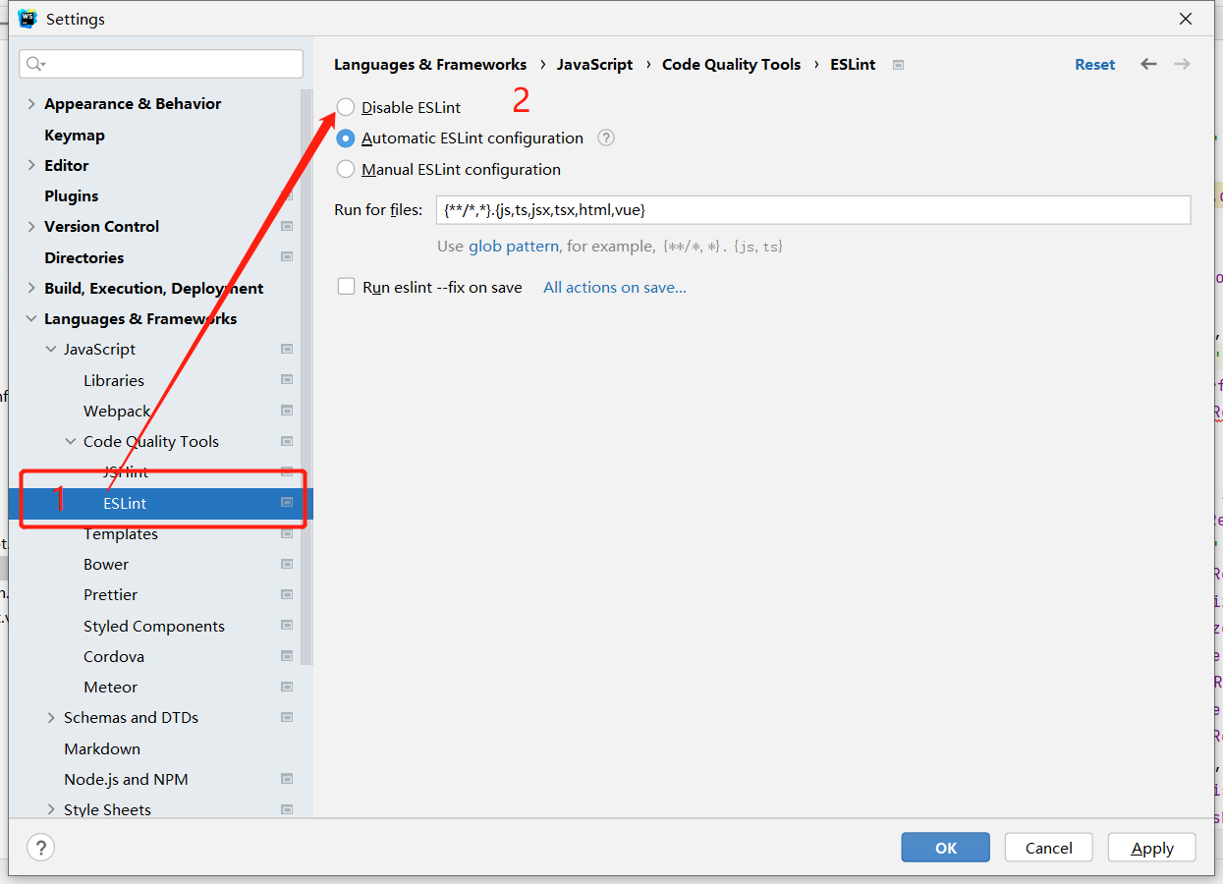
Task: Open help for Automatic ESLint configuration
Action: point(605,138)
